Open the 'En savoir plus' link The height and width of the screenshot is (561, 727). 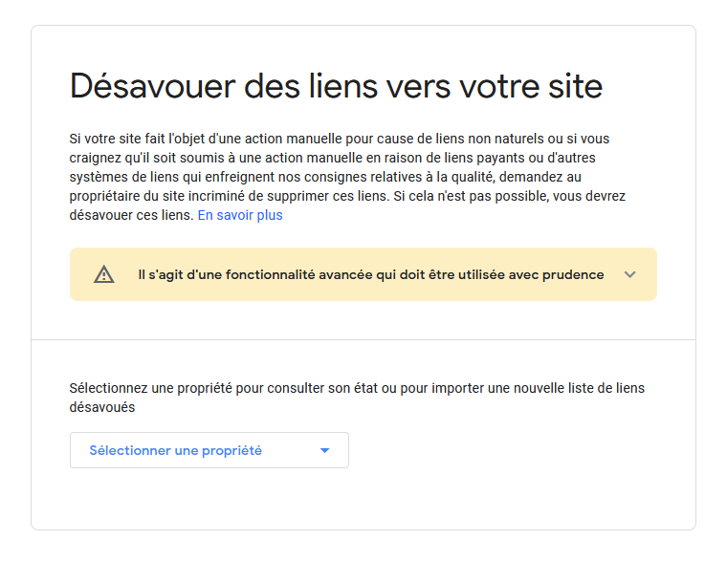pyautogui.click(x=240, y=215)
